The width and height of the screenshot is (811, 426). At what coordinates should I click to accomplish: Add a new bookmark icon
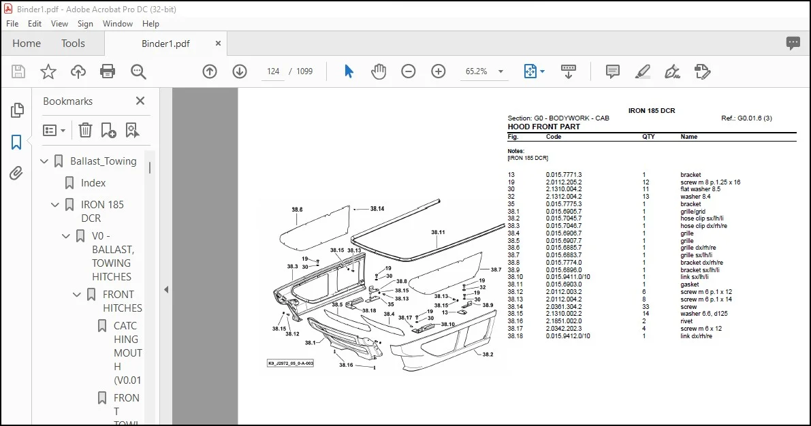tap(109, 130)
